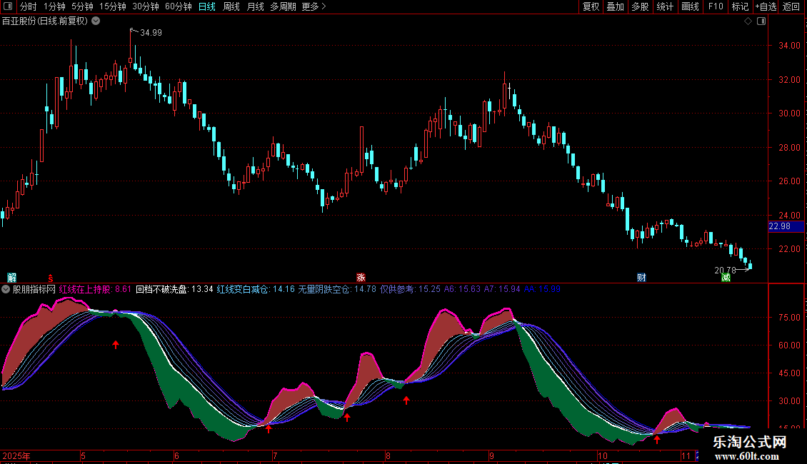Screen dimensions: 807x464
Task: Toggle the left sidebar panel icon
Action: pos(8,7)
